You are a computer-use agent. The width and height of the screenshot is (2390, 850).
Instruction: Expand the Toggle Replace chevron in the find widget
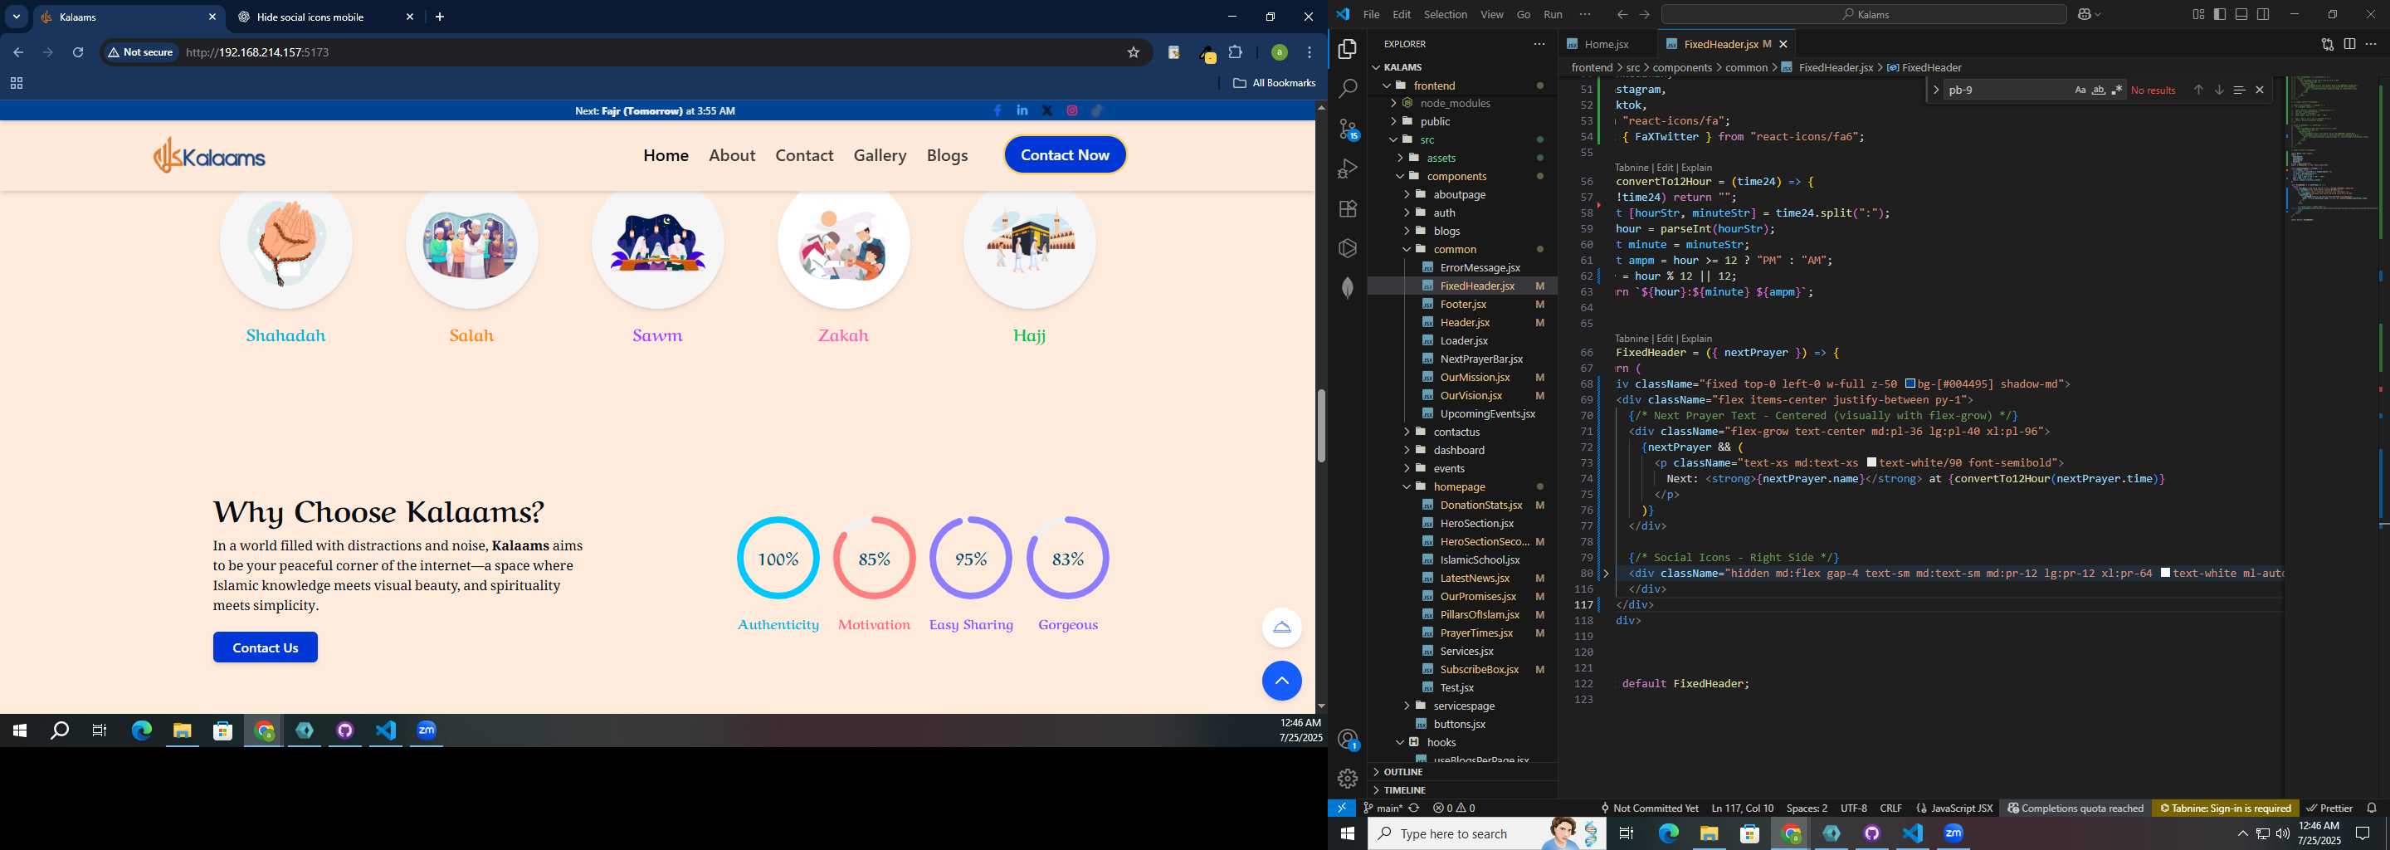(1935, 90)
